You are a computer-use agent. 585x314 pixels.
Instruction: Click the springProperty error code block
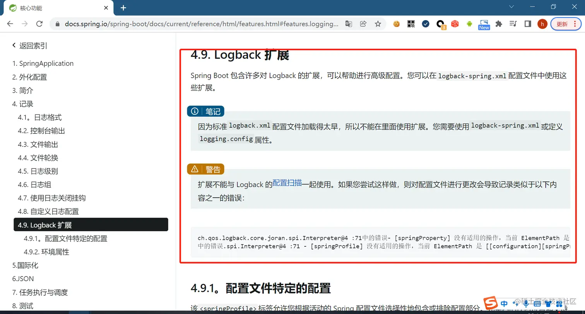coord(380,242)
